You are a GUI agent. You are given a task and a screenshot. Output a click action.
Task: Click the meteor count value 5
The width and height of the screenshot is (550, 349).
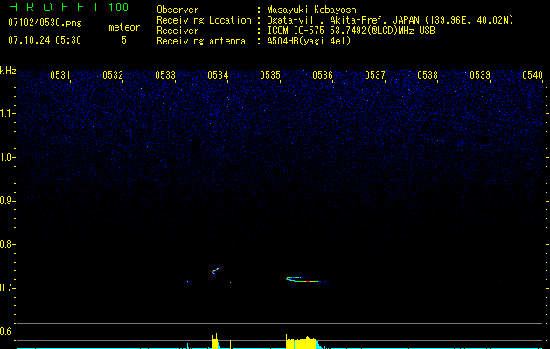point(124,40)
